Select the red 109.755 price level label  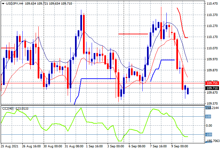[212, 83]
